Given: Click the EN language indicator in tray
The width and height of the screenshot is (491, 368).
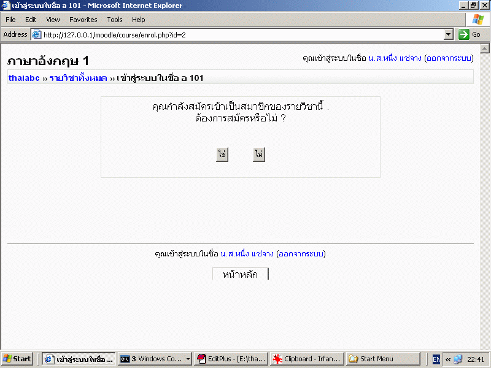Looking at the screenshot, I should 436,359.
